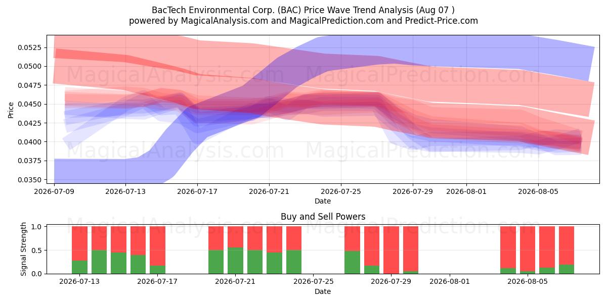Viewport: 607px width, 303px height.
Task: Click the last bar's red sell segment
Action: 567,245
